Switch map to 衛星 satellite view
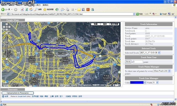The height and width of the screenshot is (106, 177). [105, 24]
